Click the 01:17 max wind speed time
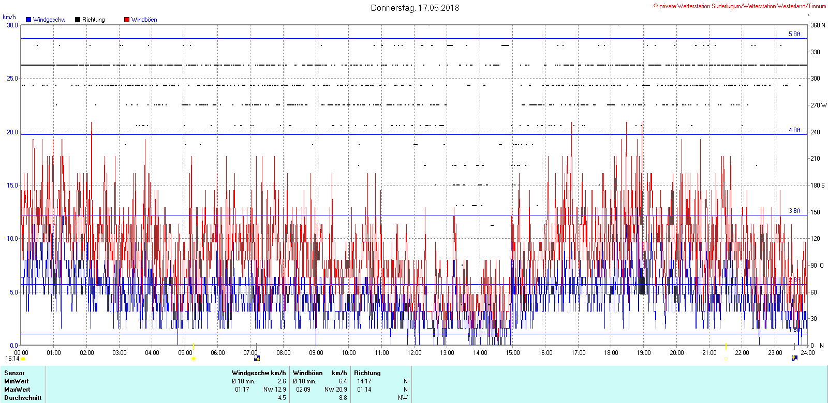 (x=242, y=390)
